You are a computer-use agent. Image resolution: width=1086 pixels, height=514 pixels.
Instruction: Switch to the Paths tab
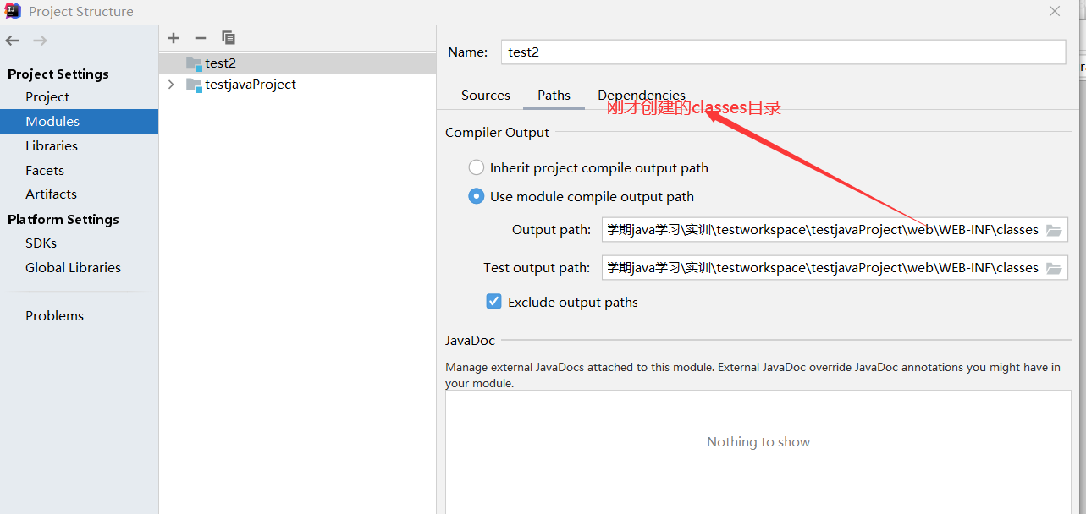[554, 96]
